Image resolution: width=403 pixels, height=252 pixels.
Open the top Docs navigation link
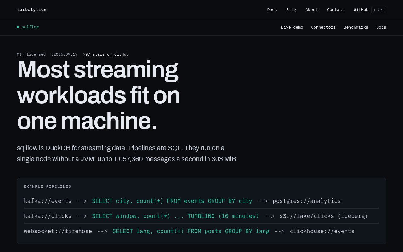[x=272, y=10]
